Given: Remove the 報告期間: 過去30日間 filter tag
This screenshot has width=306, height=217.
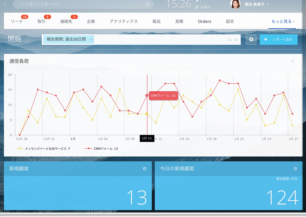Looking at the screenshot, I should tap(92, 40).
